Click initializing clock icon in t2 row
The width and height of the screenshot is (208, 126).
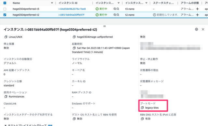pyautogui.click(x=154, y=15)
